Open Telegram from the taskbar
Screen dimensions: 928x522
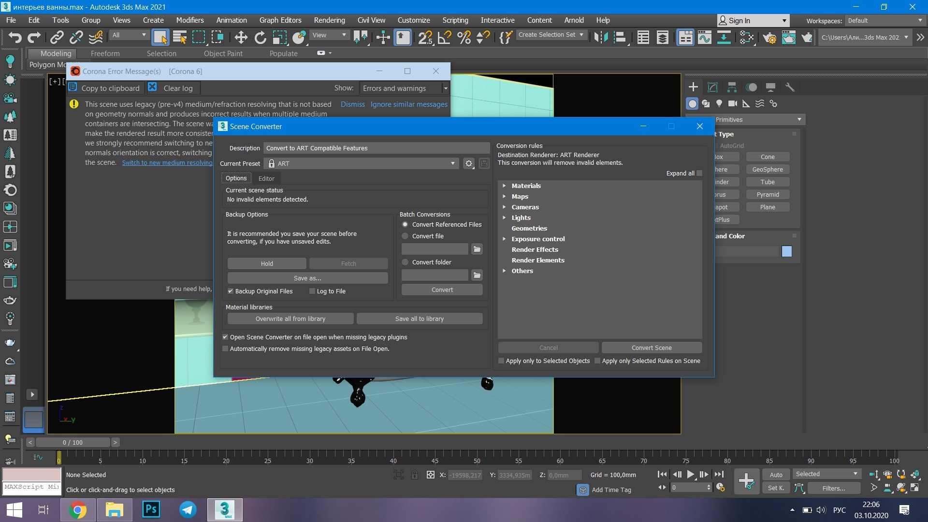188,509
